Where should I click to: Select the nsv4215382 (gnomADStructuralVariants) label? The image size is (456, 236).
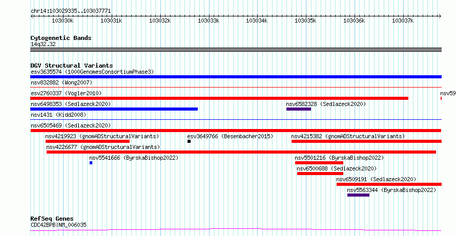pos(348,136)
